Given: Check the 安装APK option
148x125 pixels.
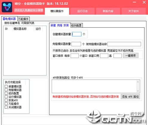Looking at the screenshot, I should (6, 100).
